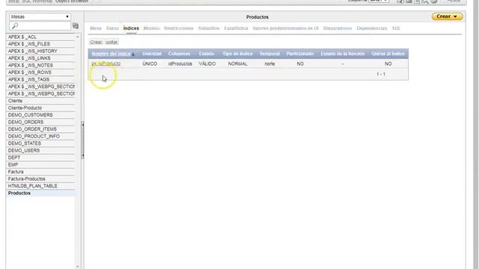Click the NORMAL index type cell
The image size is (479, 269).
pos(238,64)
